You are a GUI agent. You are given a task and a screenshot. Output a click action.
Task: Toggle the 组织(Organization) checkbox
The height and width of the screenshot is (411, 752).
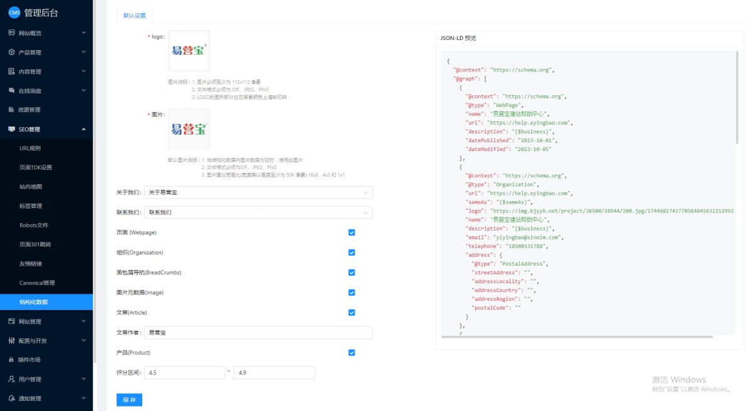352,252
